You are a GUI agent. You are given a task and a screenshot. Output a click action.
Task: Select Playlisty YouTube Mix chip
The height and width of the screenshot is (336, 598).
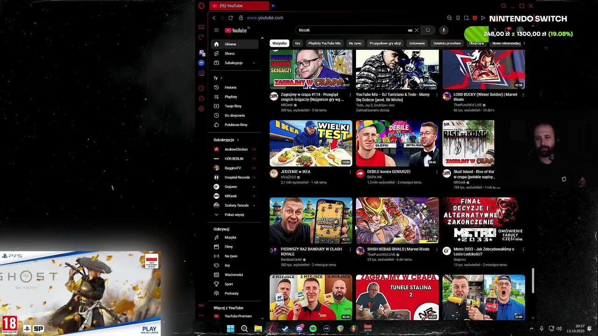coord(324,43)
